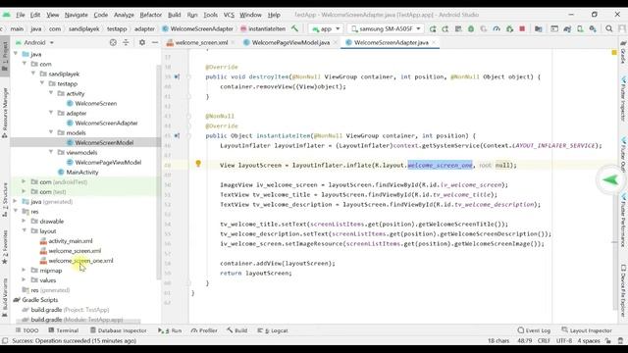628x353 pixels.
Task: Open the Analyze menu
Action: pyautogui.click(x=124, y=15)
